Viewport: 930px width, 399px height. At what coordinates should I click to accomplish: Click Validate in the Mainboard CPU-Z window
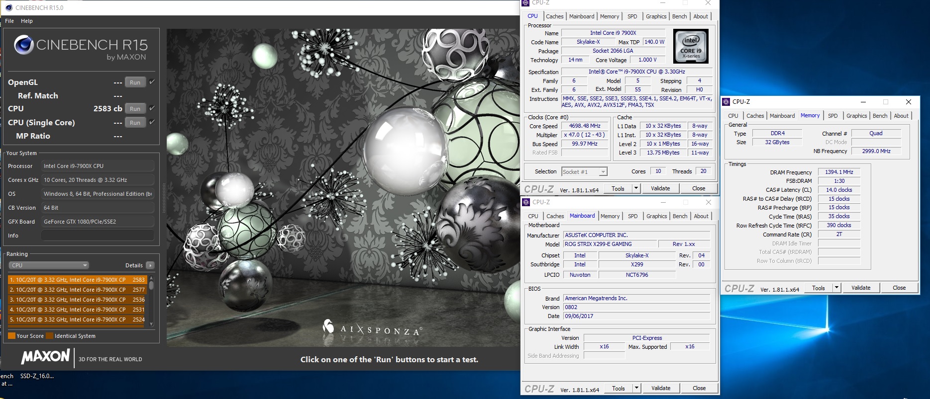click(661, 388)
